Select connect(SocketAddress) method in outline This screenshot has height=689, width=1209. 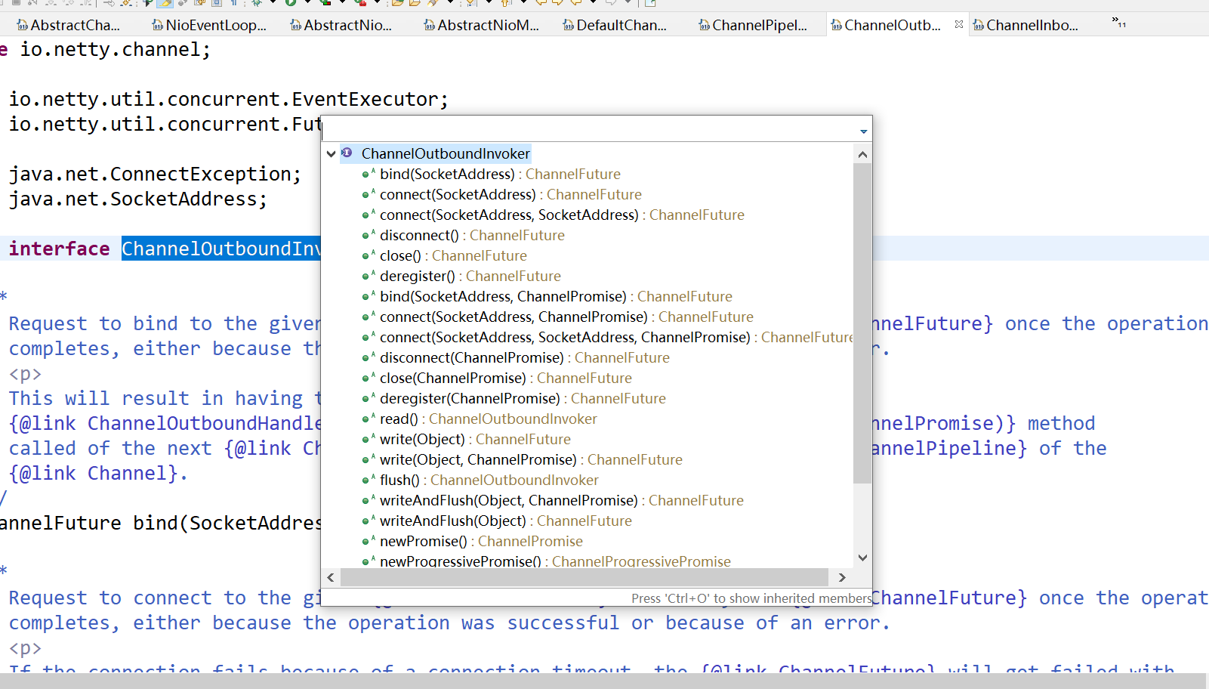coord(502,194)
